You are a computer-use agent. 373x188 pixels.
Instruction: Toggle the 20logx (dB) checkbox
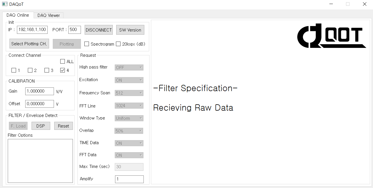pos(118,44)
